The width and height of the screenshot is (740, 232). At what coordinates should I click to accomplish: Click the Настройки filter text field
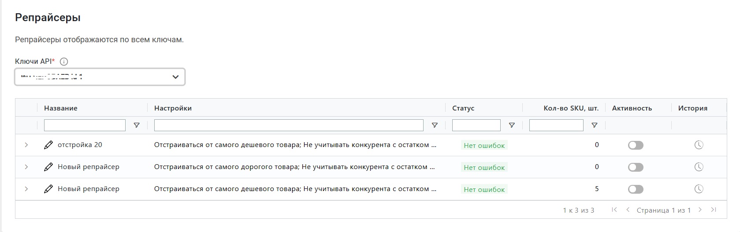(x=289, y=125)
